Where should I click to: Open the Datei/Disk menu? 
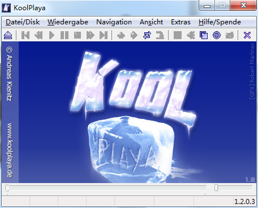tap(23, 22)
